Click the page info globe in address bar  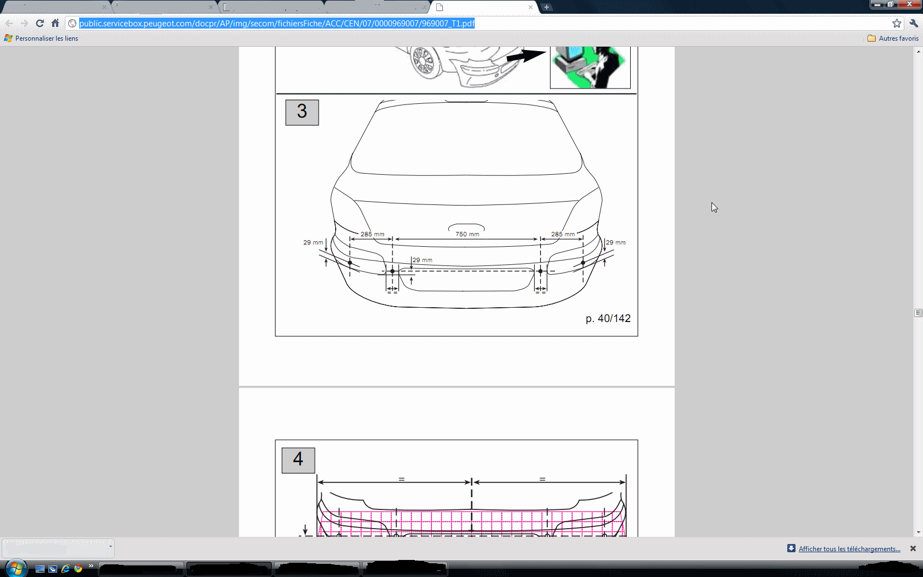tap(72, 23)
